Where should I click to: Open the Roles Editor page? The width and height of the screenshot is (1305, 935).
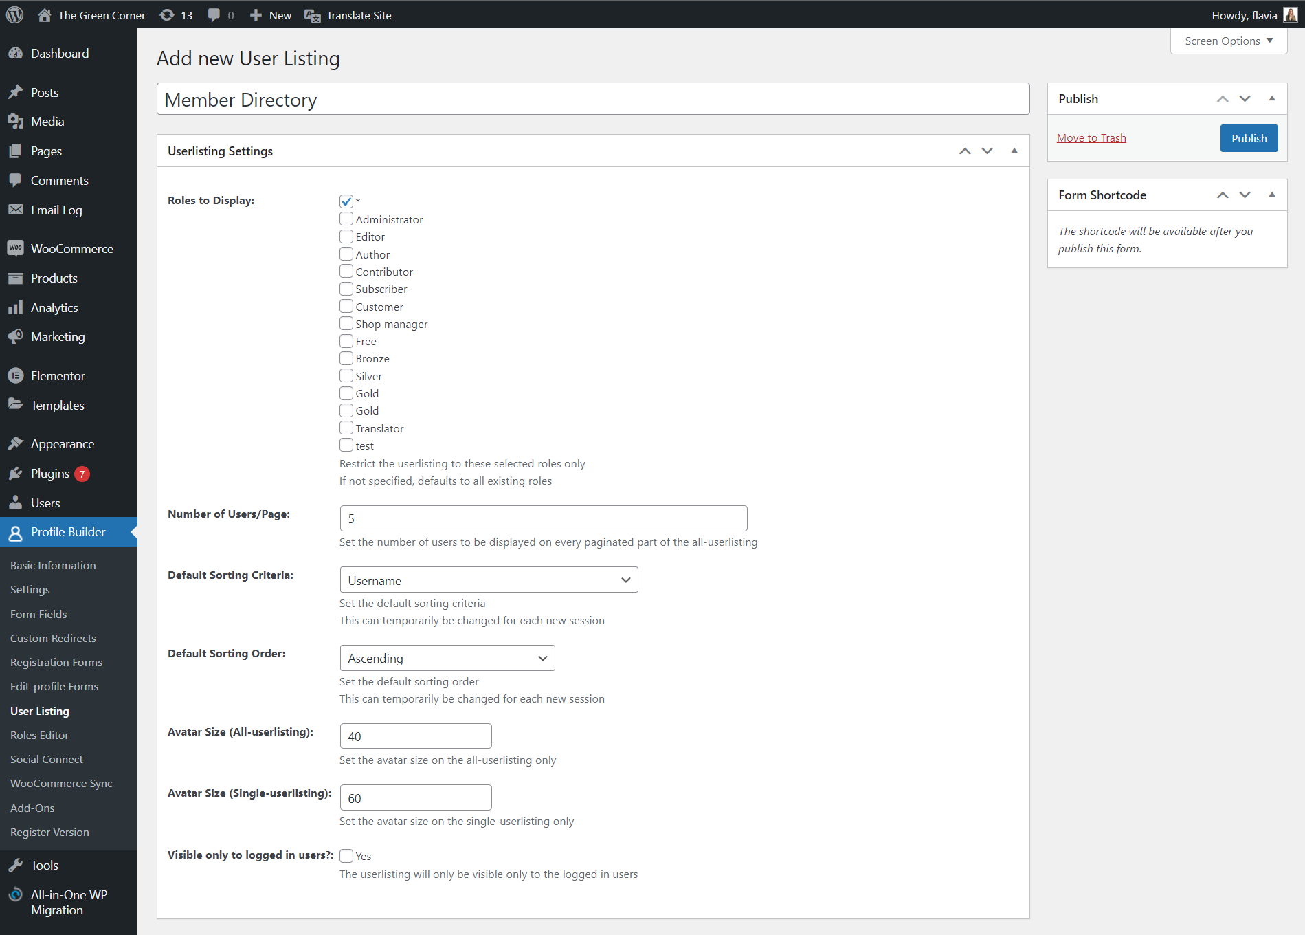tap(39, 735)
